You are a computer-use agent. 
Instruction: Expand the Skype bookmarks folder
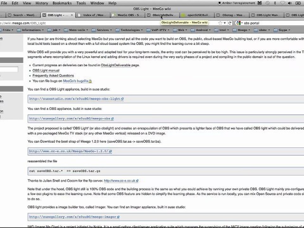[282, 30]
